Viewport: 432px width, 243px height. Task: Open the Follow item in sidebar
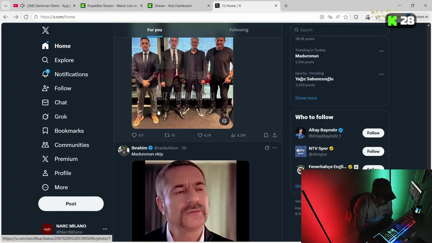click(x=57, y=88)
